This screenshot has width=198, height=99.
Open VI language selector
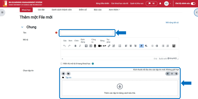tap(152, 4)
